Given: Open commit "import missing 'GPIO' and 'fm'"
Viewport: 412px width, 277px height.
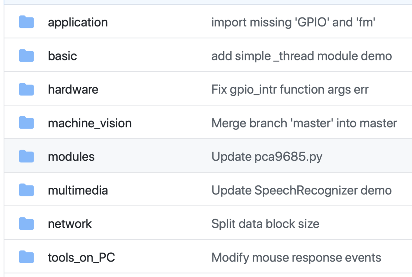Looking at the screenshot, I should coord(293,23).
